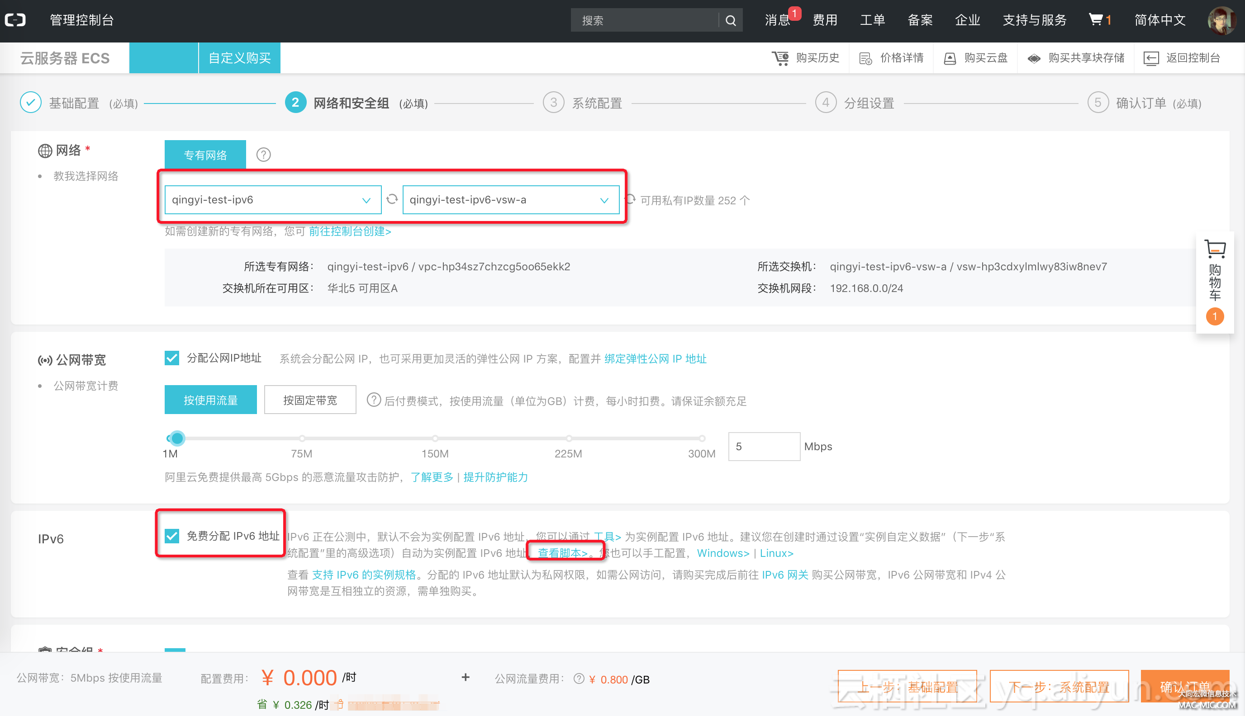Viewport: 1245px width, 716px height.
Task: Click 下一步：系统配置 button
Action: tap(1059, 686)
